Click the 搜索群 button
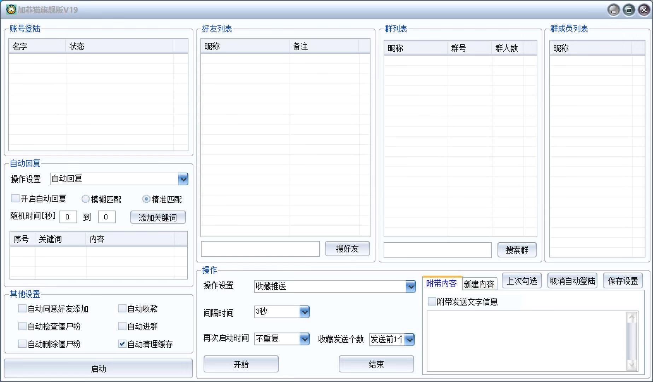The height and width of the screenshot is (382, 653). [x=517, y=250]
